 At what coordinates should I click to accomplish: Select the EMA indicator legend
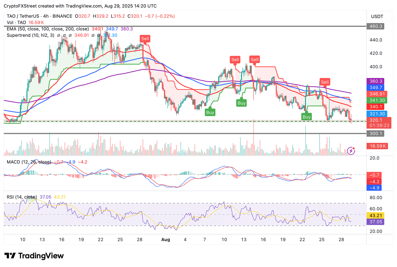point(48,29)
